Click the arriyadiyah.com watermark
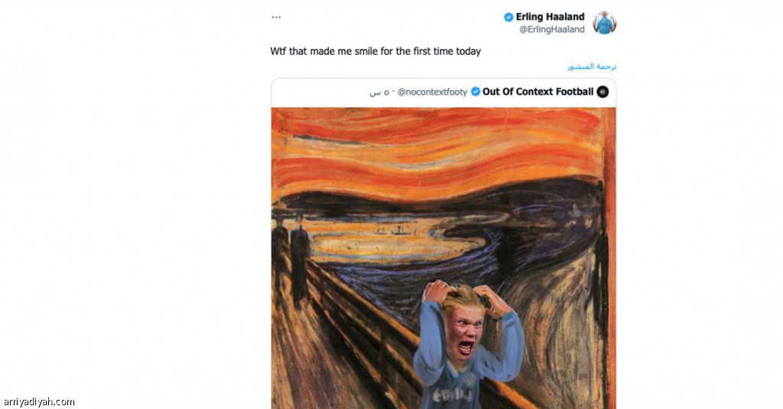Image resolution: width=783 pixels, height=409 pixels. point(39,401)
